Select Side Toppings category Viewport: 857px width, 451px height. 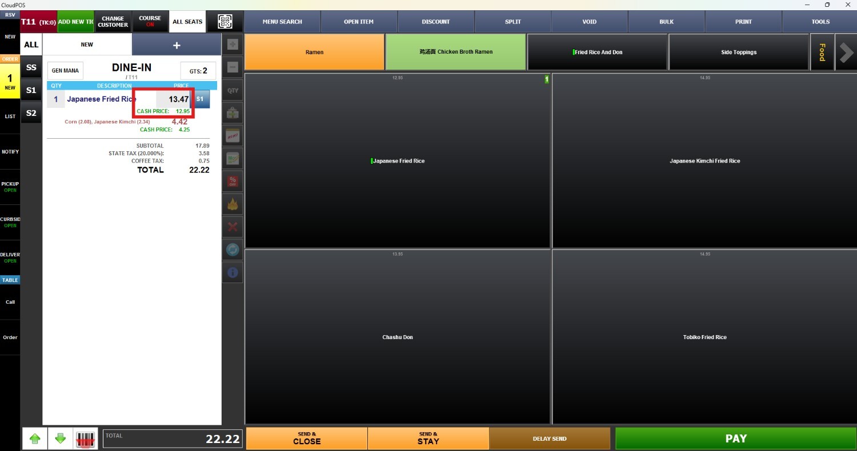point(739,52)
